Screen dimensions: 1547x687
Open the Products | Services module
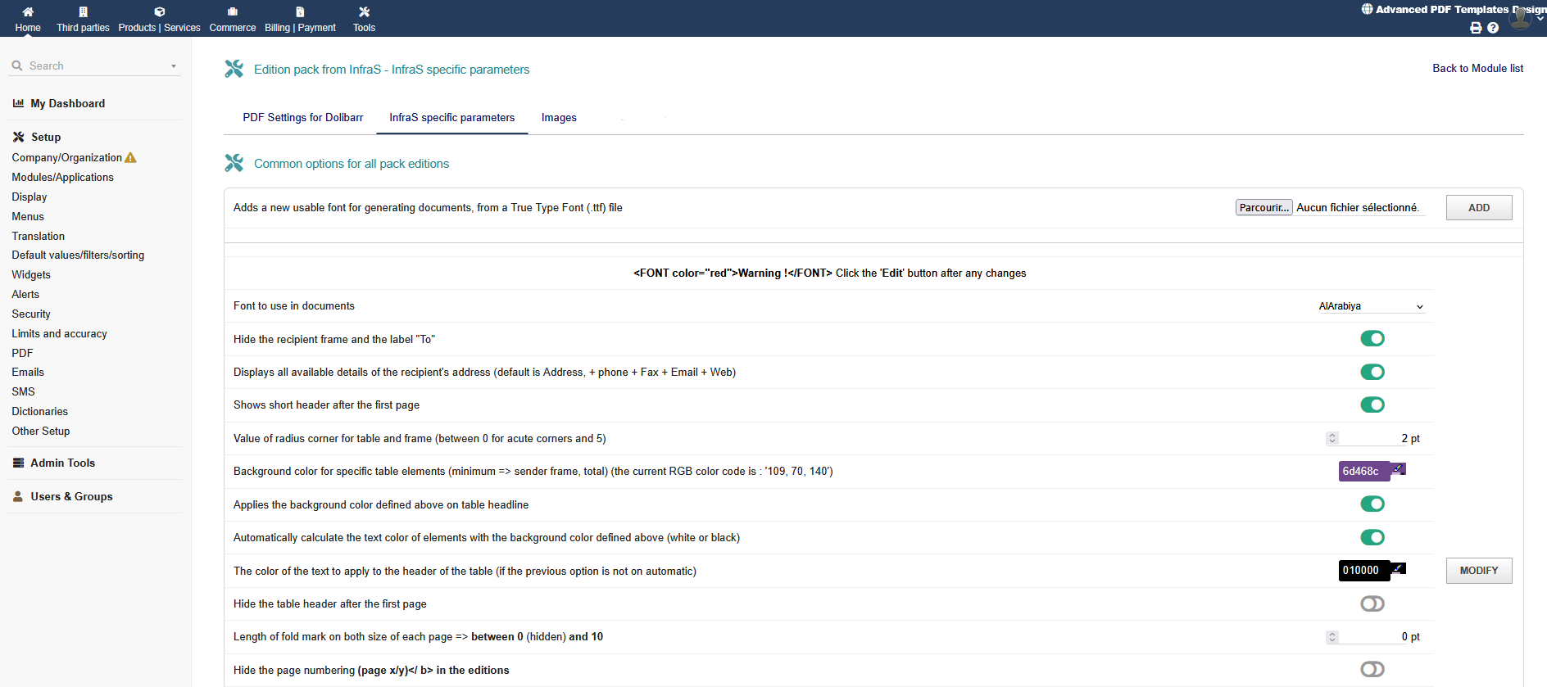pos(159,12)
